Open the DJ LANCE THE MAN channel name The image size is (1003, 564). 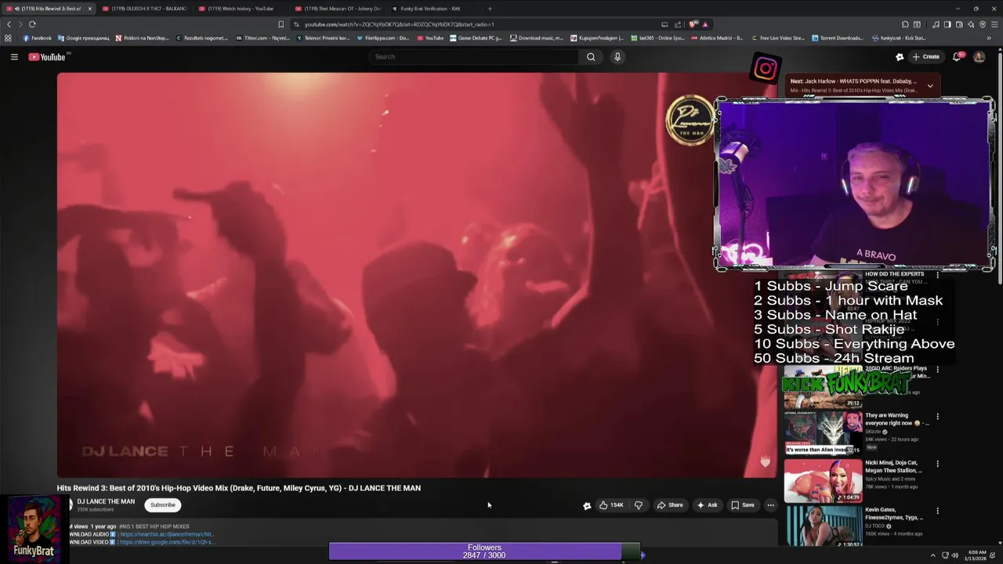click(106, 501)
